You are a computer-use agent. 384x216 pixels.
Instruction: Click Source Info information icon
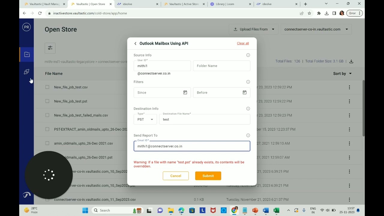point(248,55)
